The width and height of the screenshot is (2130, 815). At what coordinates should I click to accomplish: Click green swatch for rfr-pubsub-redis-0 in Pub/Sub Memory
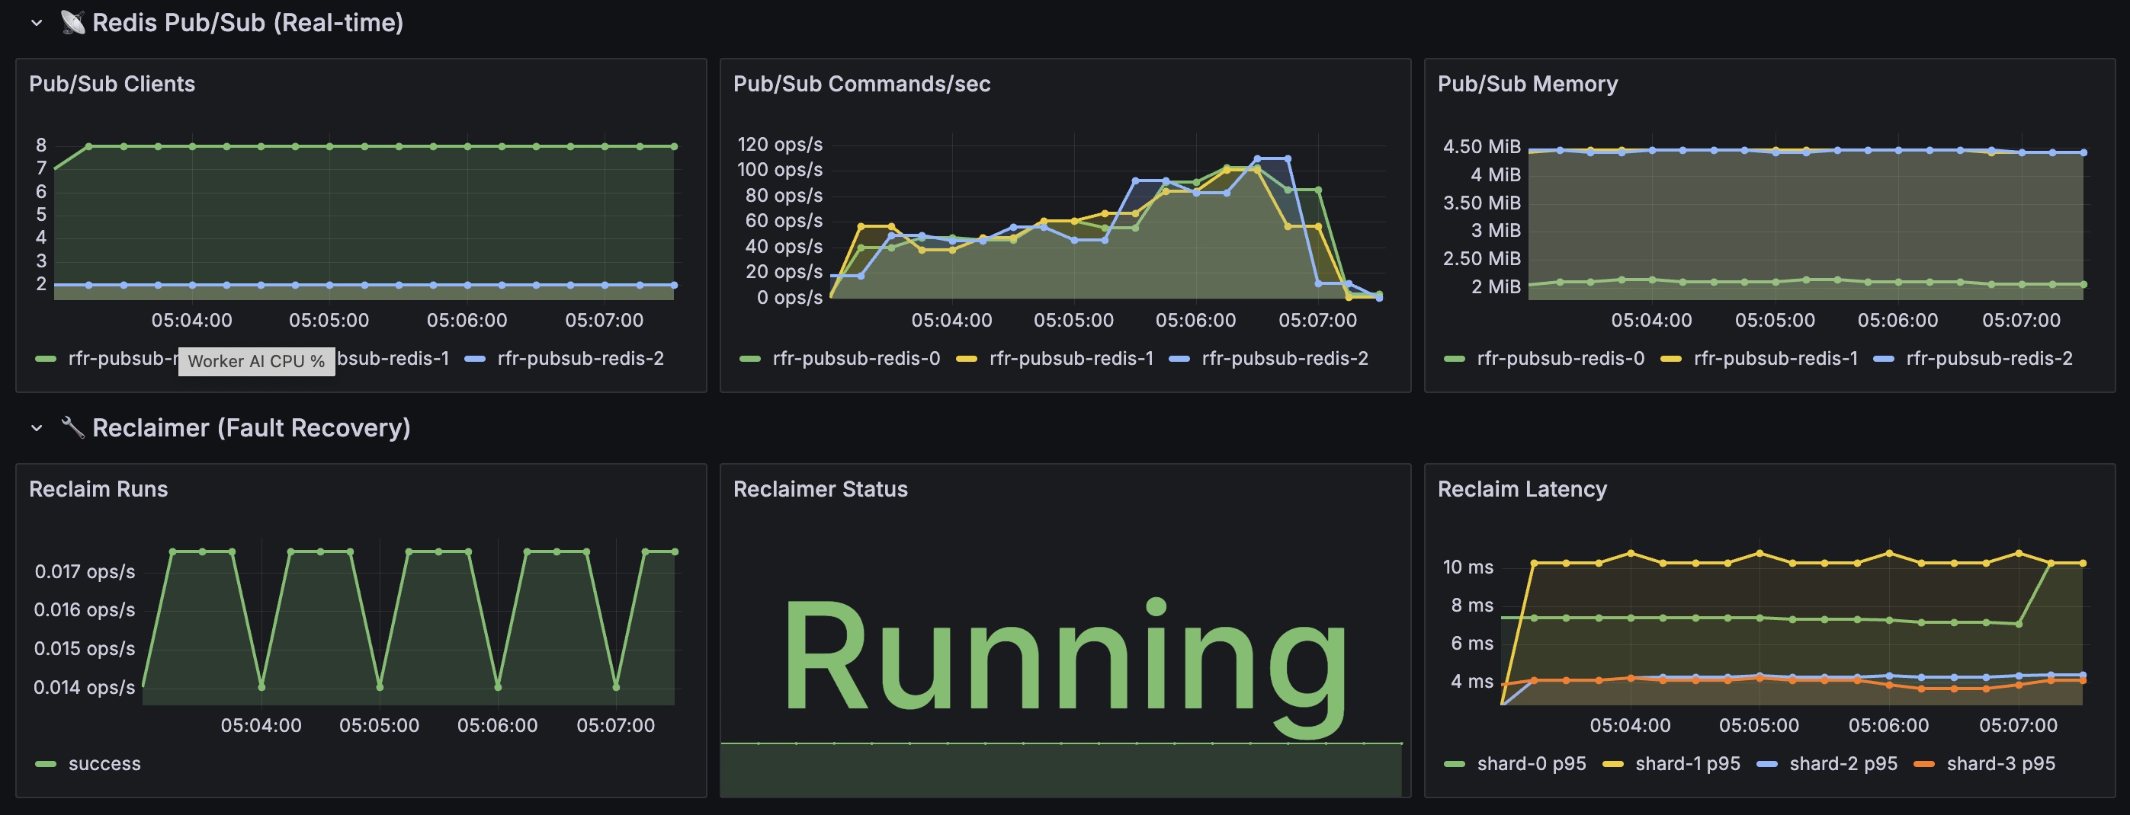pyautogui.click(x=1455, y=360)
